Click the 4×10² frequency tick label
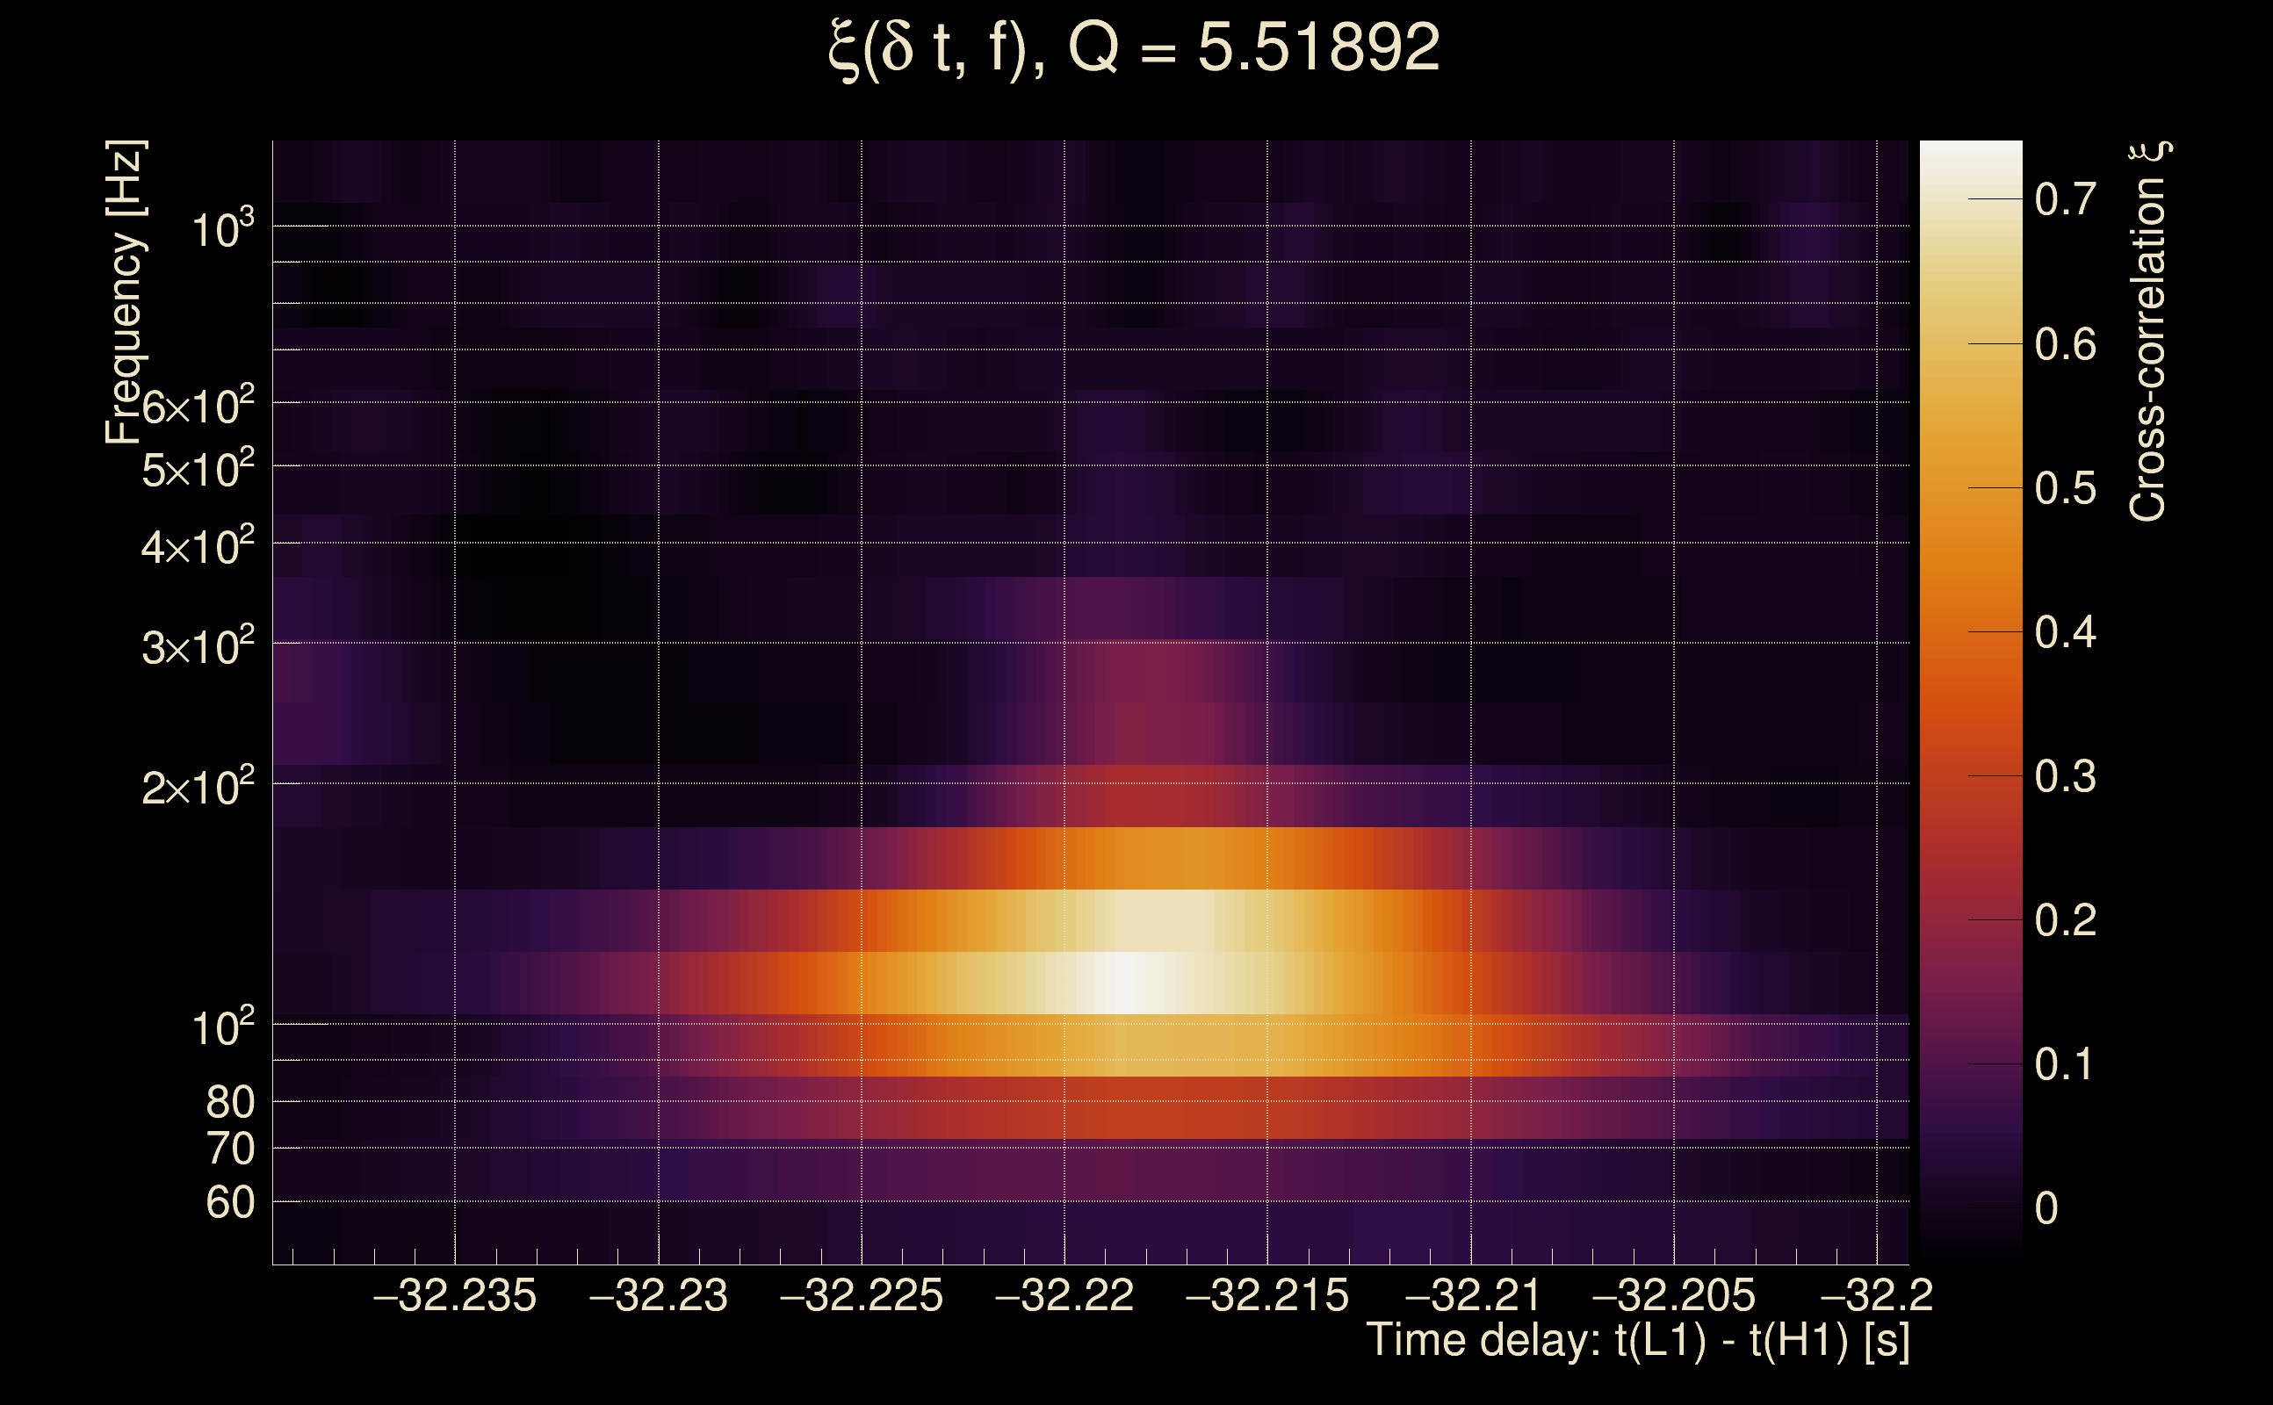The image size is (2273, 1405). [x=197, y=546]
